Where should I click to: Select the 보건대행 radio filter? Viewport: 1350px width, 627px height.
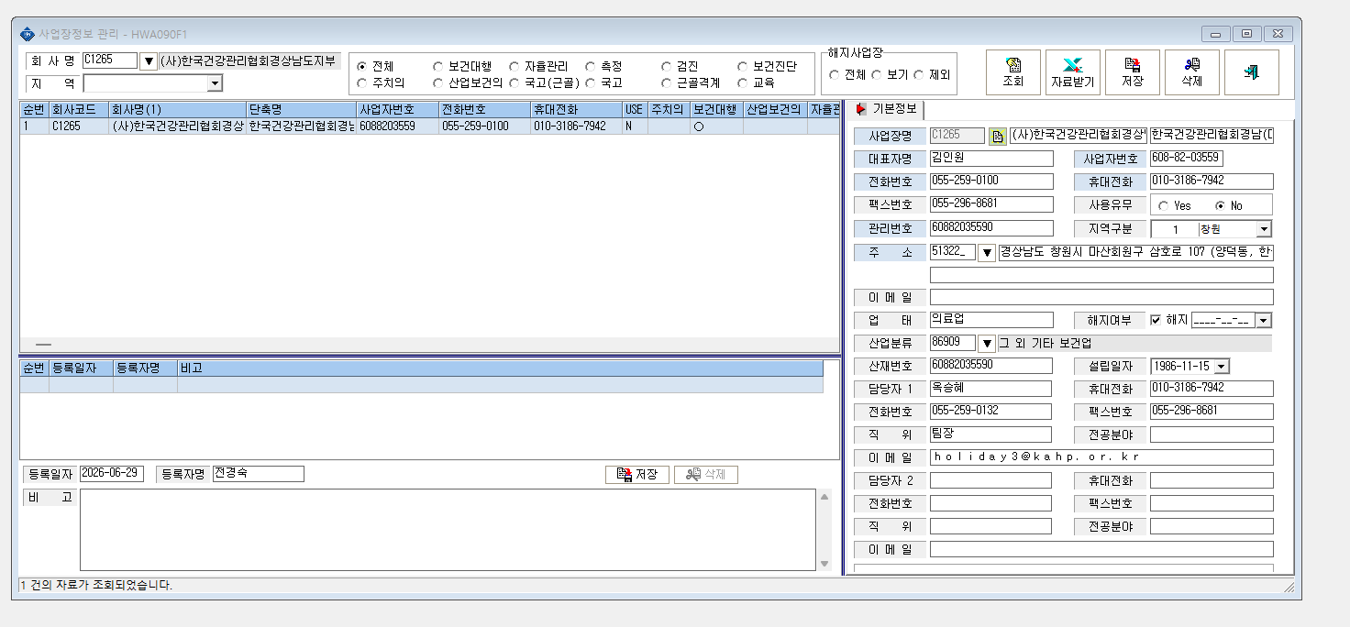pyautogui.click(x=438, y=67)
